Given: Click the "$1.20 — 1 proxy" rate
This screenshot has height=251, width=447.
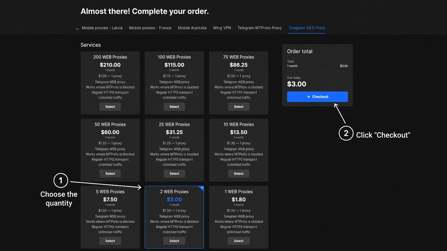Looking at the screenshot, I should pyautogui.click(x=110, y=143).
